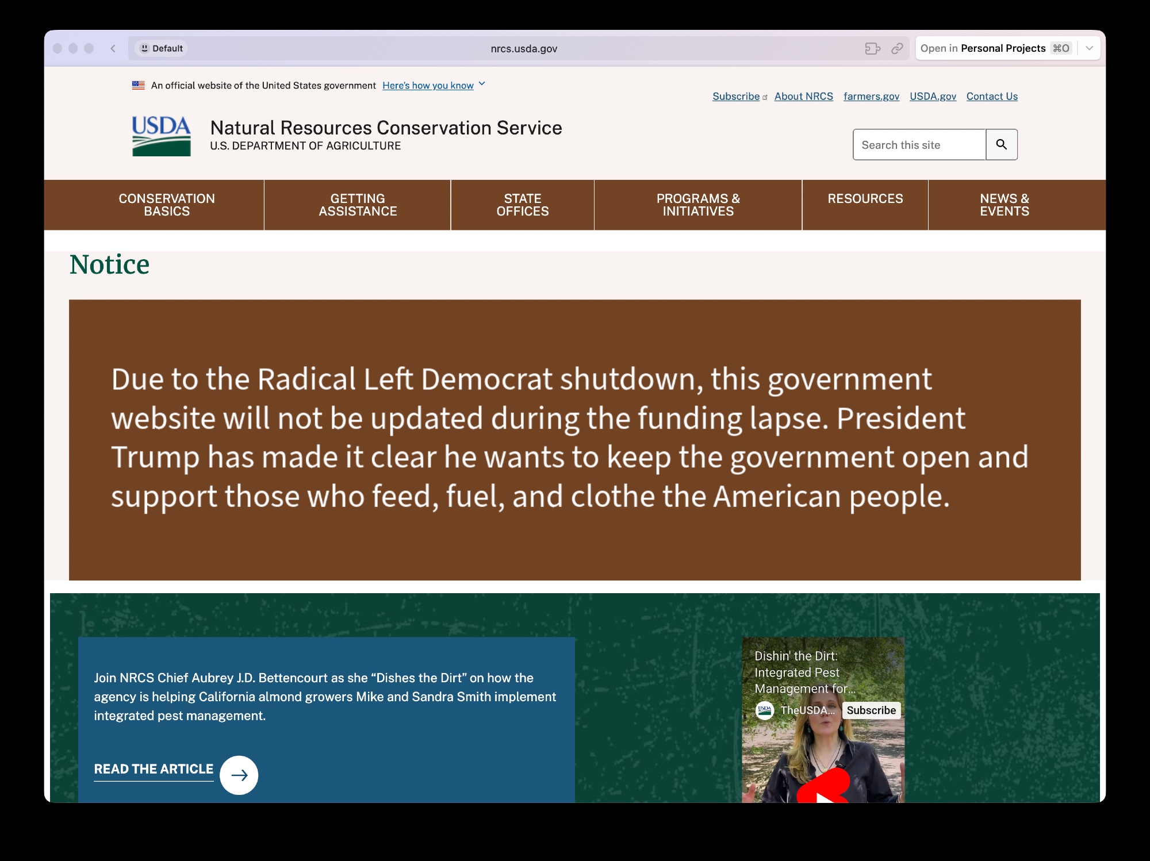Click the search magnifying glass button
Screen dimensions: 1150x861
[1001, 144]
